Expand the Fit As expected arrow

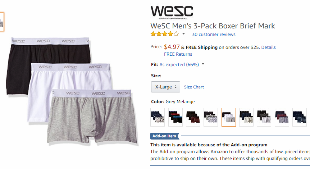coord(203,64)
